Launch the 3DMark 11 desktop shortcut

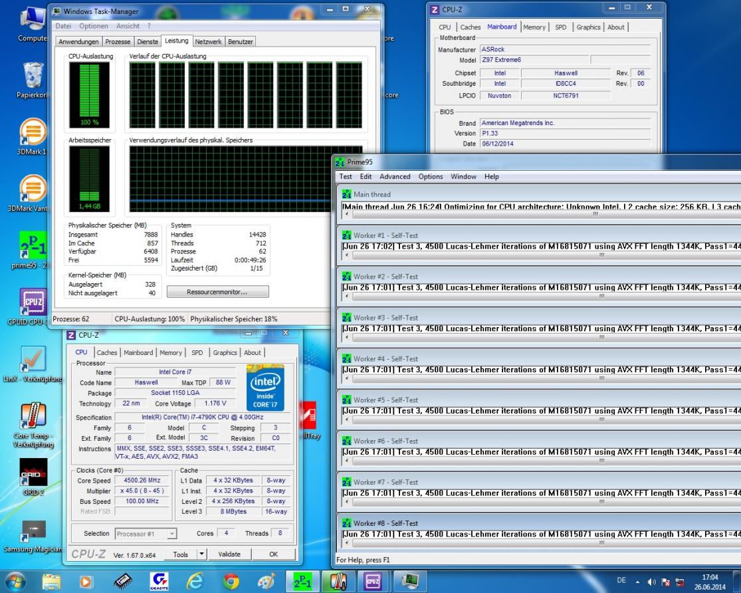click(32, 136)
